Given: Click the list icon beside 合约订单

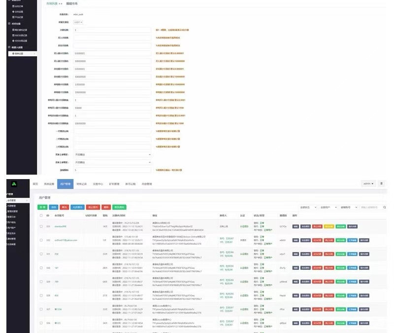Looking at the screenshot, I should click(x=13, y=6).
